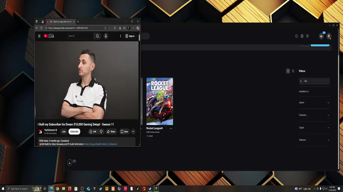
Task: Join the TechSource channel membership
Action: (x=64, y=131)
